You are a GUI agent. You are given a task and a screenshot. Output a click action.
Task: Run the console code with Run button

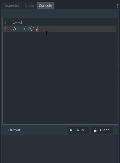[78, 130]
